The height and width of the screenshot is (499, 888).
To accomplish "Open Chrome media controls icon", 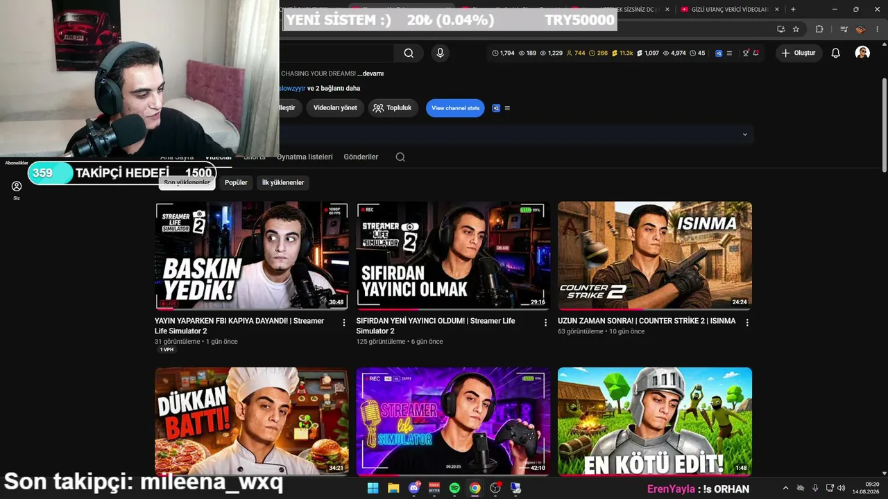I will [x=844, y=29].
